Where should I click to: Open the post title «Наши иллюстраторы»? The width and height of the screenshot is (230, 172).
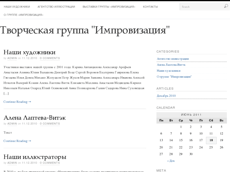click(35, 157)
